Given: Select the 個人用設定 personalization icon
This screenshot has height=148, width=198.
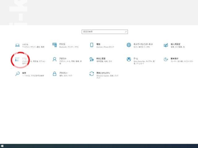Looking at the screenshot, I should pos(166,45).
